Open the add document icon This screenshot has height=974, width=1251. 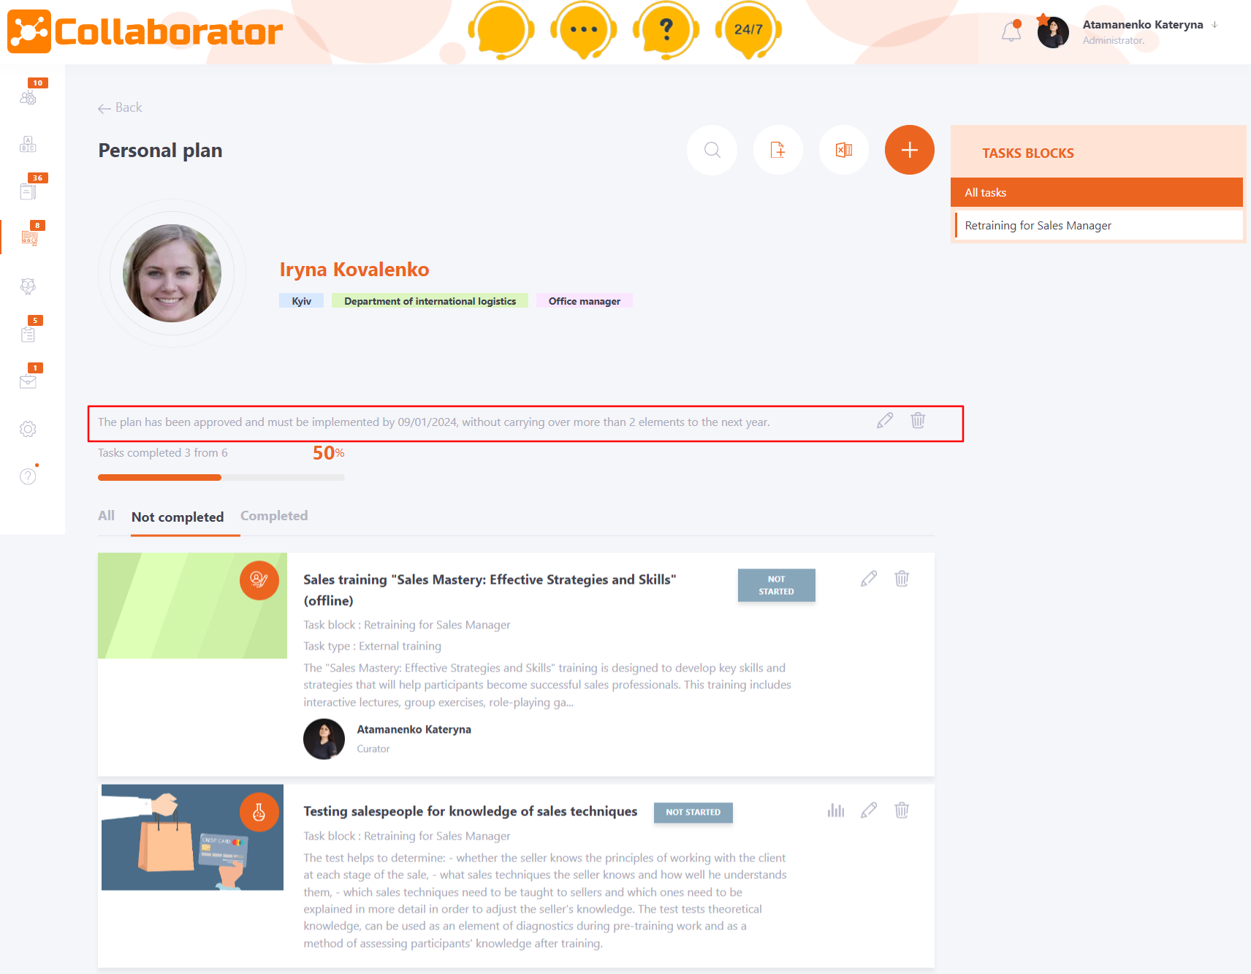(777, 150)
